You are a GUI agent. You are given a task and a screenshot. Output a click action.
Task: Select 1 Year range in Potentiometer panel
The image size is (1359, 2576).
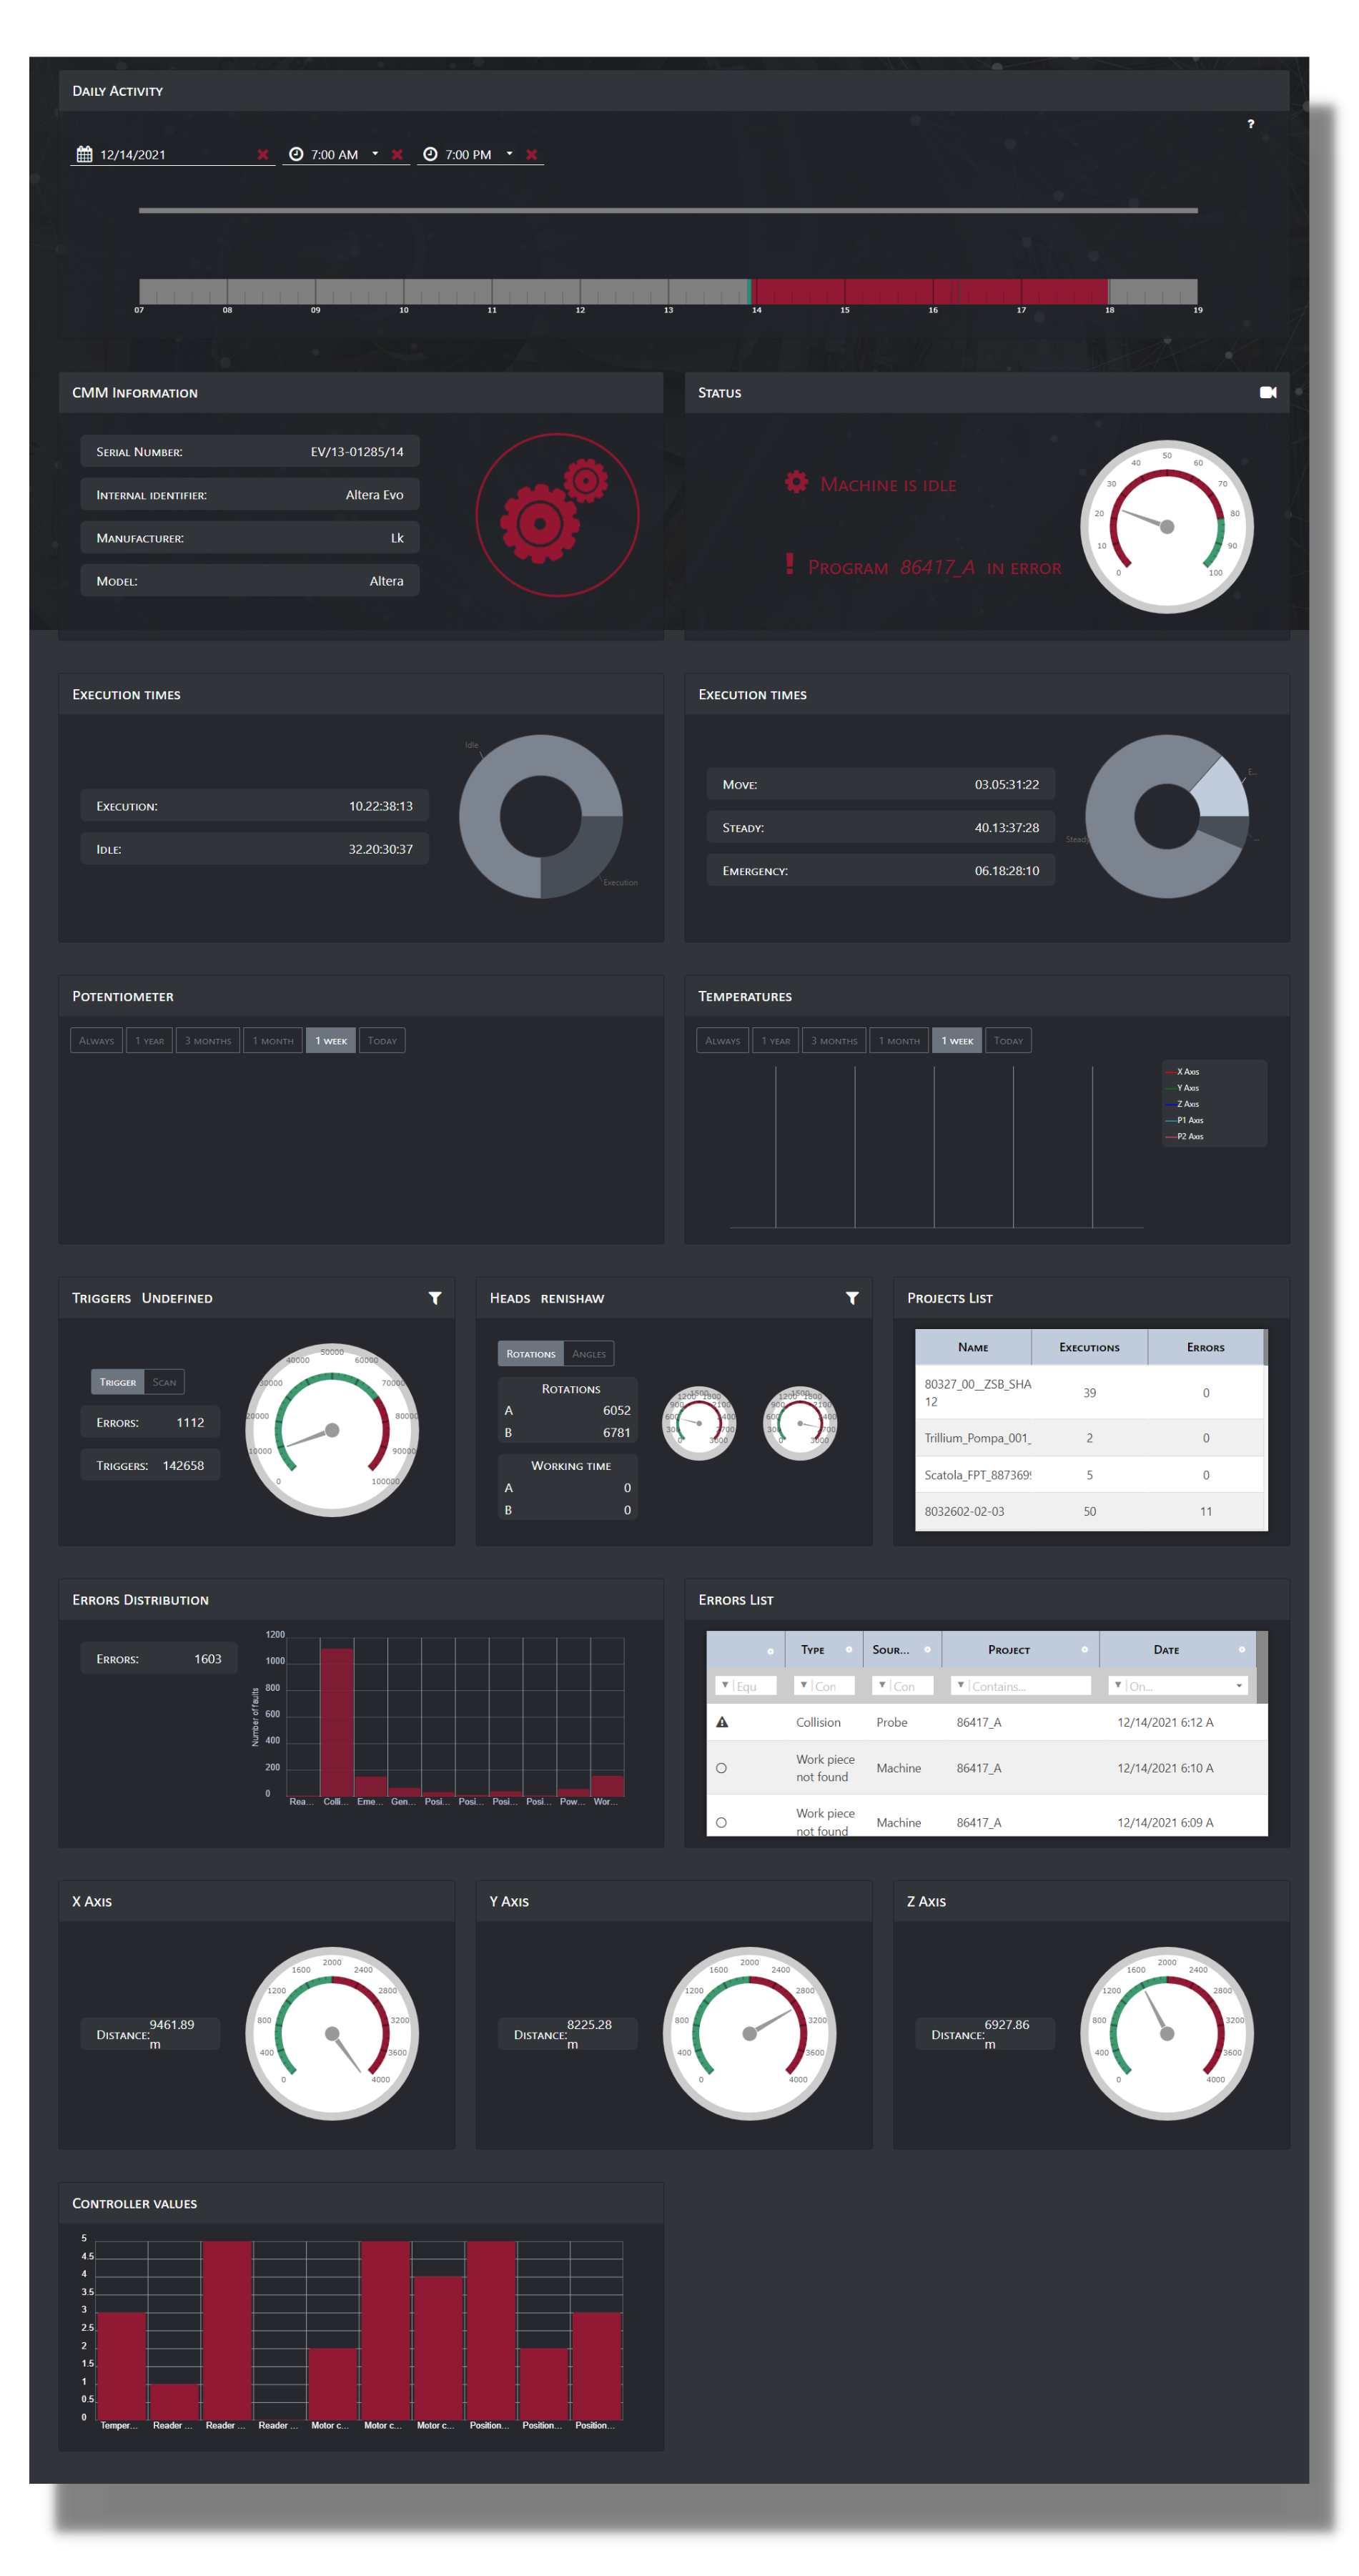tap(150, 1040)
